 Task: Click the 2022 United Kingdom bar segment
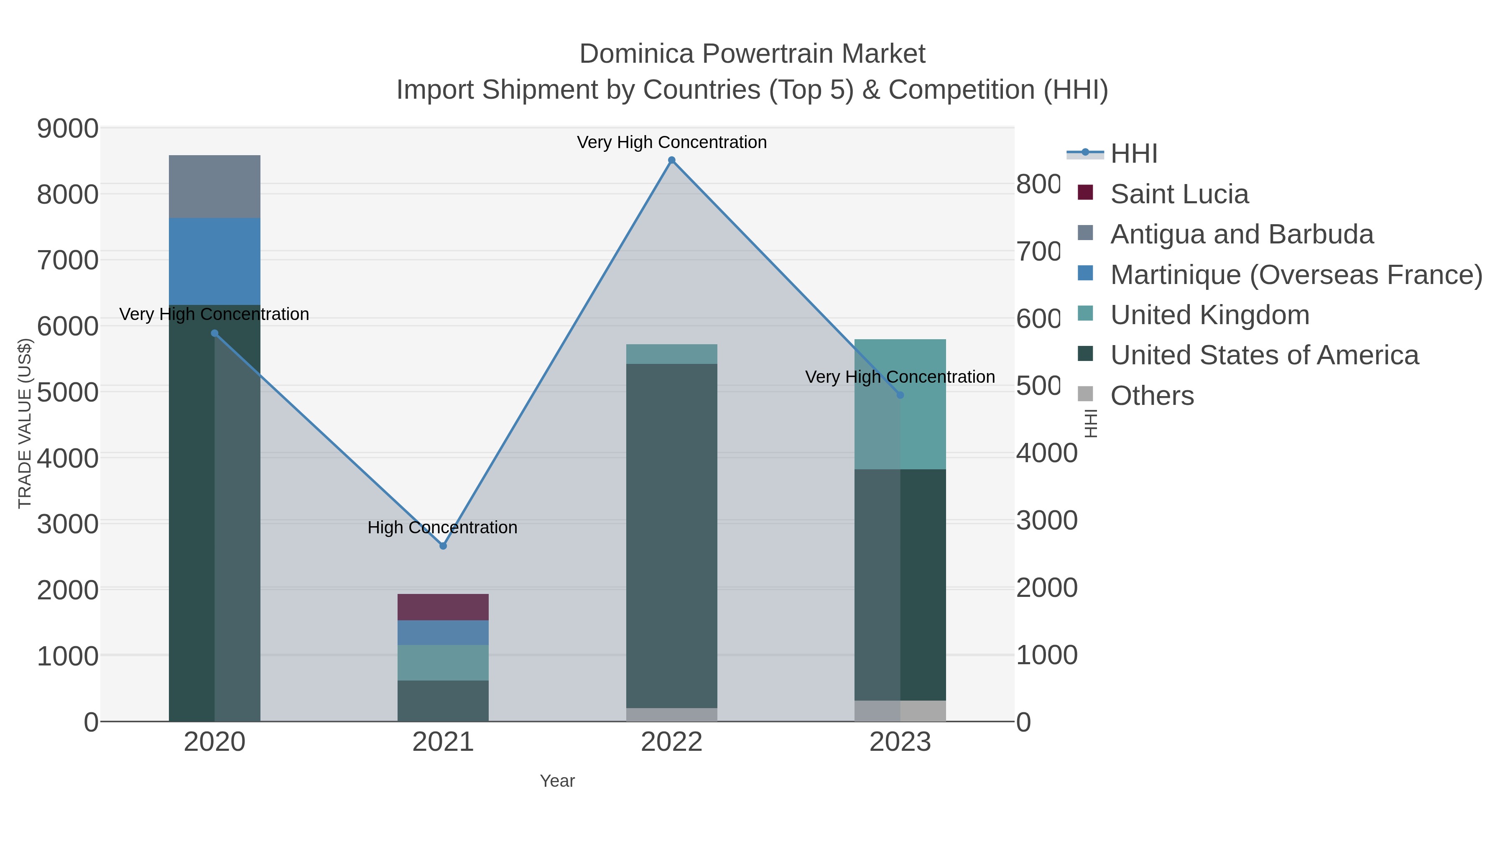[672, 354]
